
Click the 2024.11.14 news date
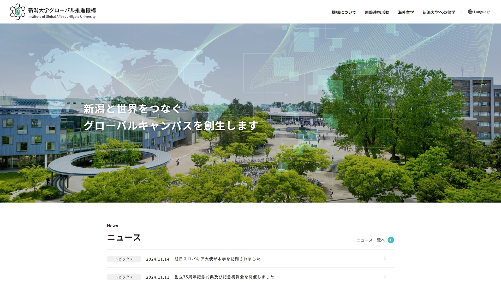(158, 259)
